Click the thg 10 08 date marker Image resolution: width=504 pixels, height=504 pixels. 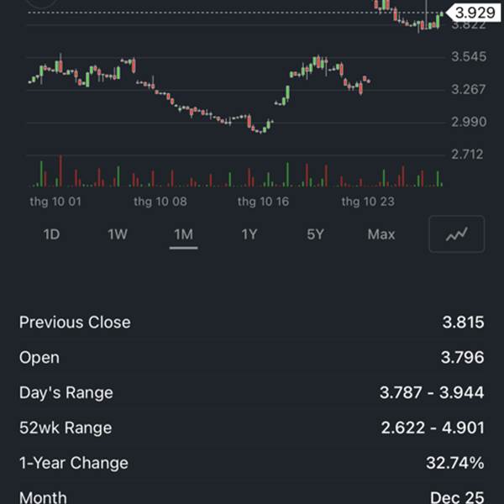coord(160,202)
